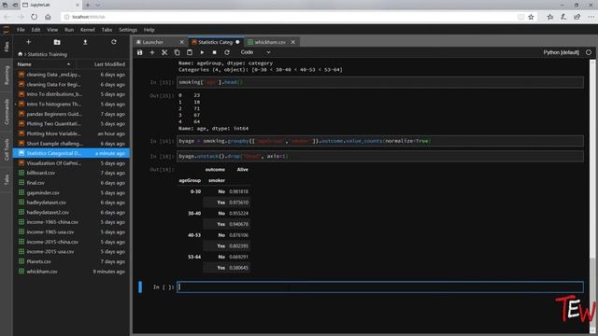
Task: Open the Cell Tools sidebar panel
Action: point(7,149)
